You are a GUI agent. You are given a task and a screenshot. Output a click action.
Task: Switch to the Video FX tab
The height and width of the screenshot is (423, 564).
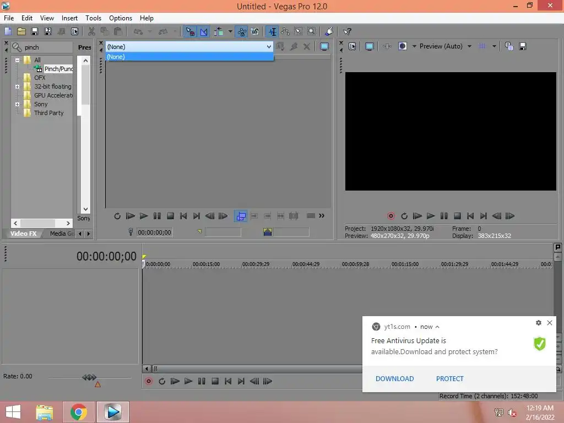point(23,234)
